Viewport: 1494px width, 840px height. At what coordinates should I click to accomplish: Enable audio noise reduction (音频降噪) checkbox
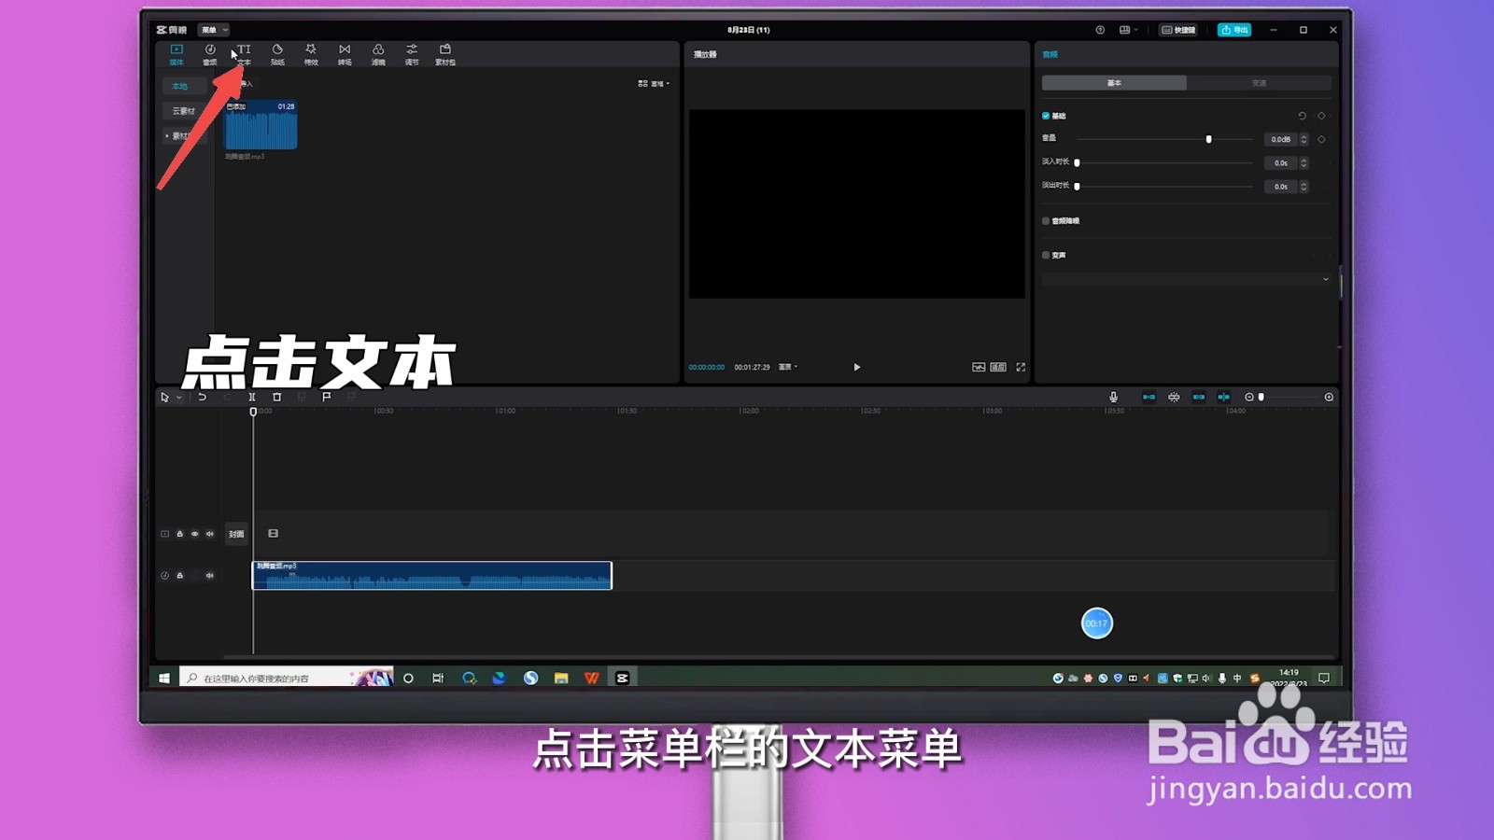tap(1046, 221)
